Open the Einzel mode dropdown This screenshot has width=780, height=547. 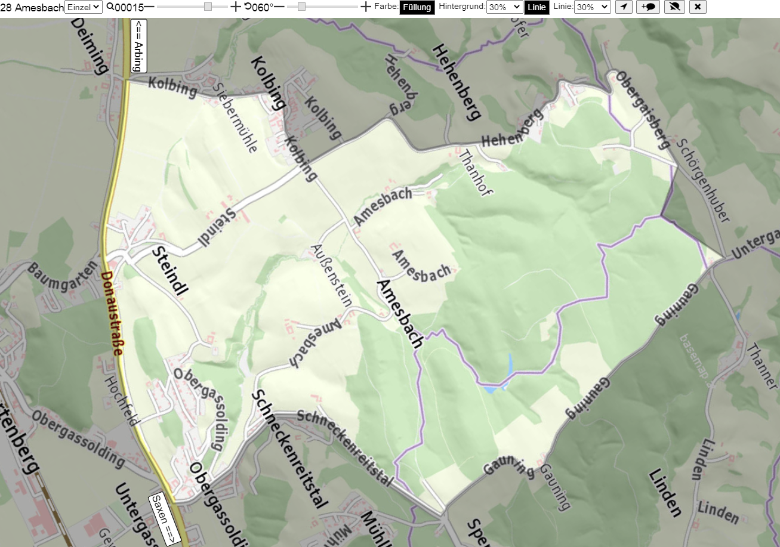(84, 7)
